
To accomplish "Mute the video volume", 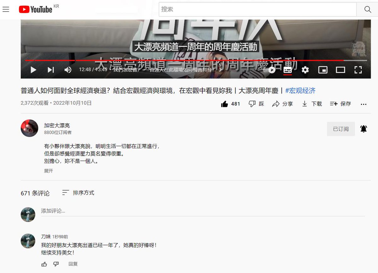I will click(x=68, y=70).
